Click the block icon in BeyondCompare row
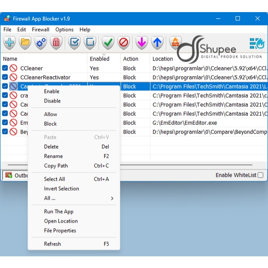 [x=13, y=132]
